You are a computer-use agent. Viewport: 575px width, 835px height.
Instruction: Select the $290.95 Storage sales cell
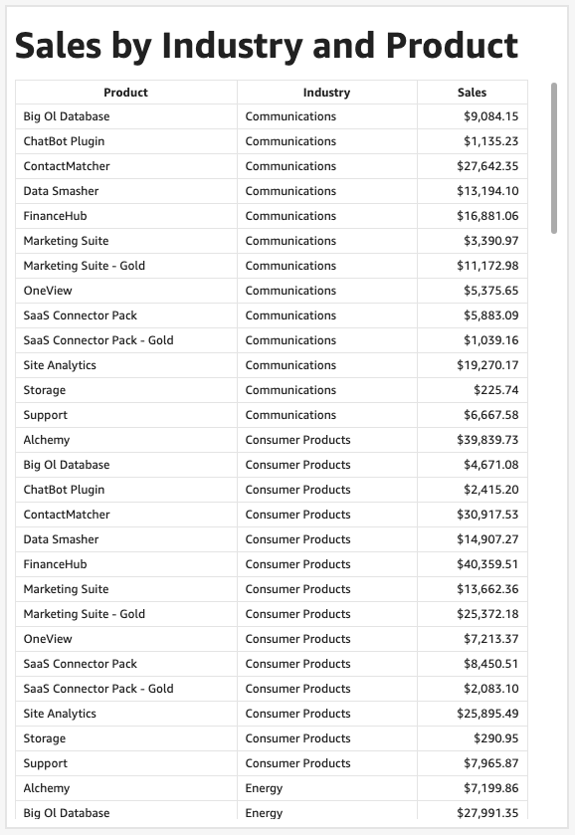coord(473,738)
